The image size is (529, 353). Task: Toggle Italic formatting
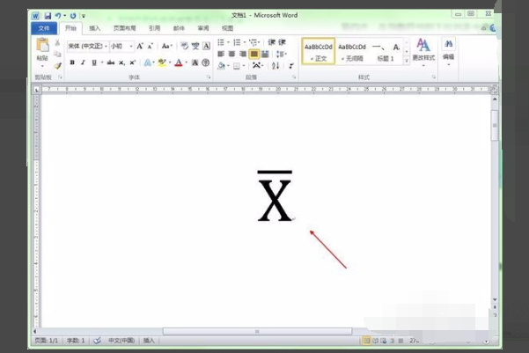83,63
